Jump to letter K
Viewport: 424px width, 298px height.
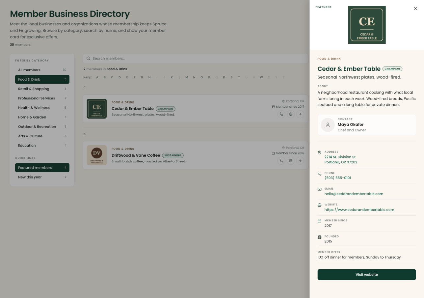pyautogui.click(x=172, y=77)
